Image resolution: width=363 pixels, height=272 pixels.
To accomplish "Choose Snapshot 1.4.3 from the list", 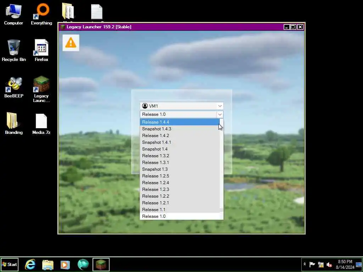I will click(x=180, y=129).
